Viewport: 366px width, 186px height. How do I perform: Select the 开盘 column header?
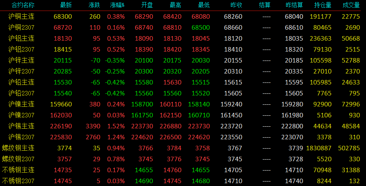click(147, 5)
